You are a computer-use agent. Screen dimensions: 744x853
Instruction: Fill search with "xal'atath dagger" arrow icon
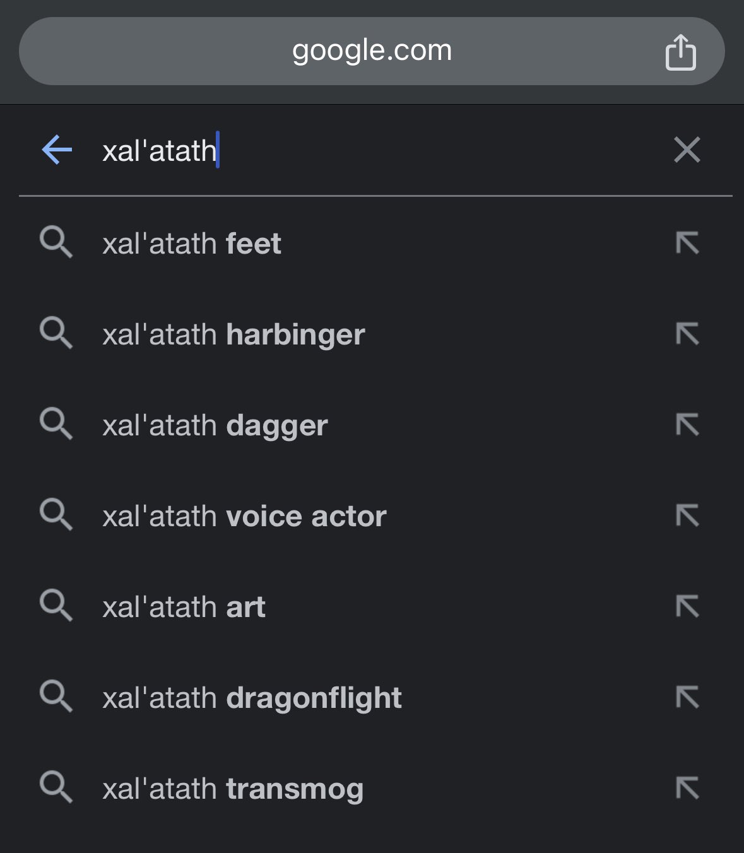pos(687,425)
